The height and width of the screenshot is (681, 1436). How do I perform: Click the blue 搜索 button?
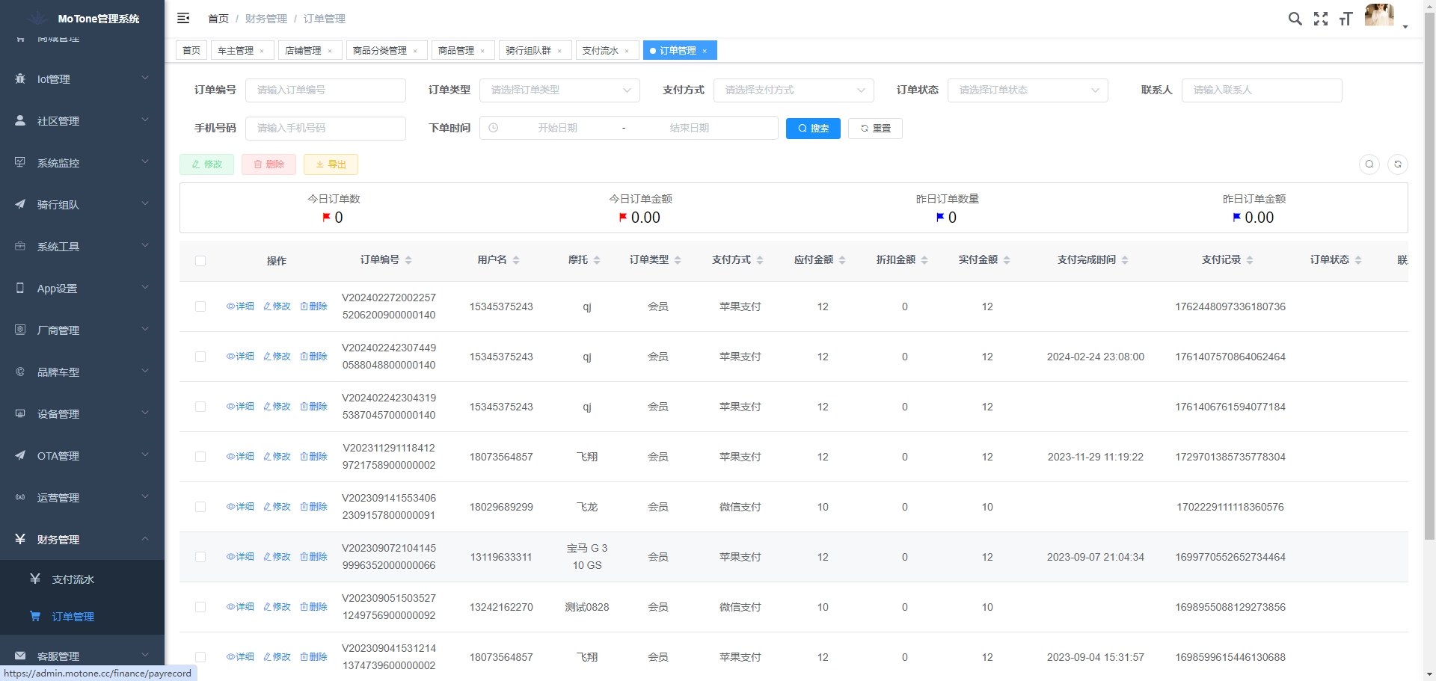pos(813,129)
